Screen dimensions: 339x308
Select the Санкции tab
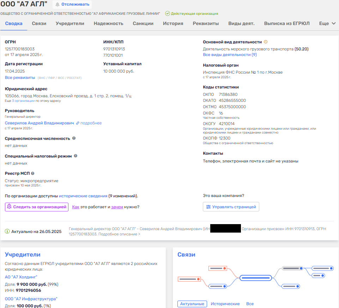(x=143, y=23)
